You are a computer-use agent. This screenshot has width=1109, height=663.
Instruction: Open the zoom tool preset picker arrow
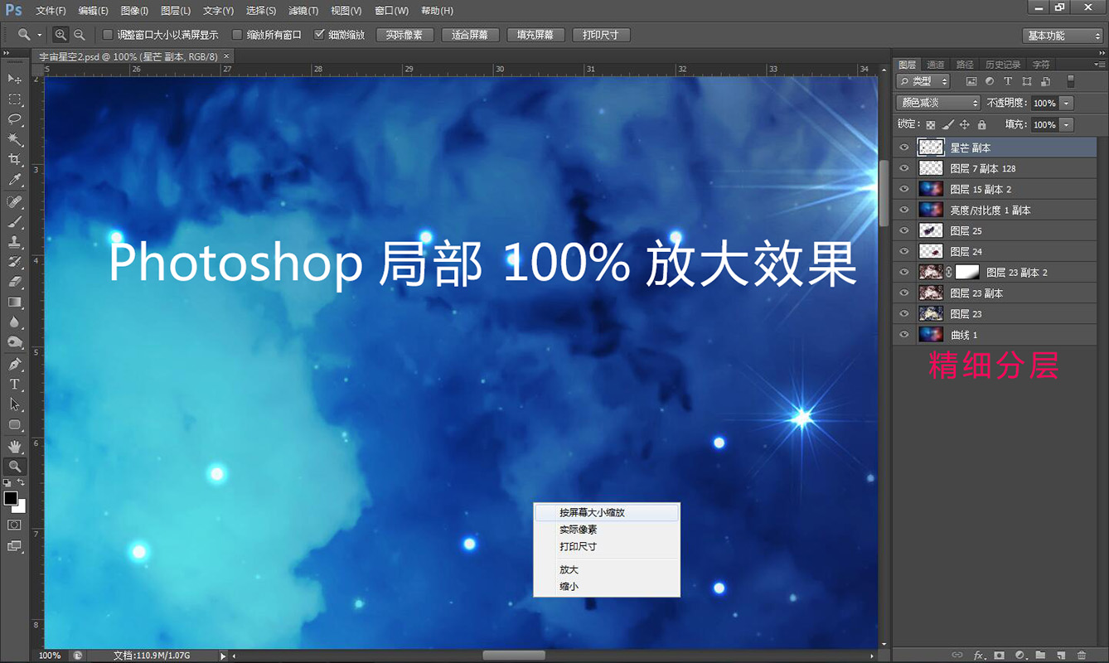(40, 35)
